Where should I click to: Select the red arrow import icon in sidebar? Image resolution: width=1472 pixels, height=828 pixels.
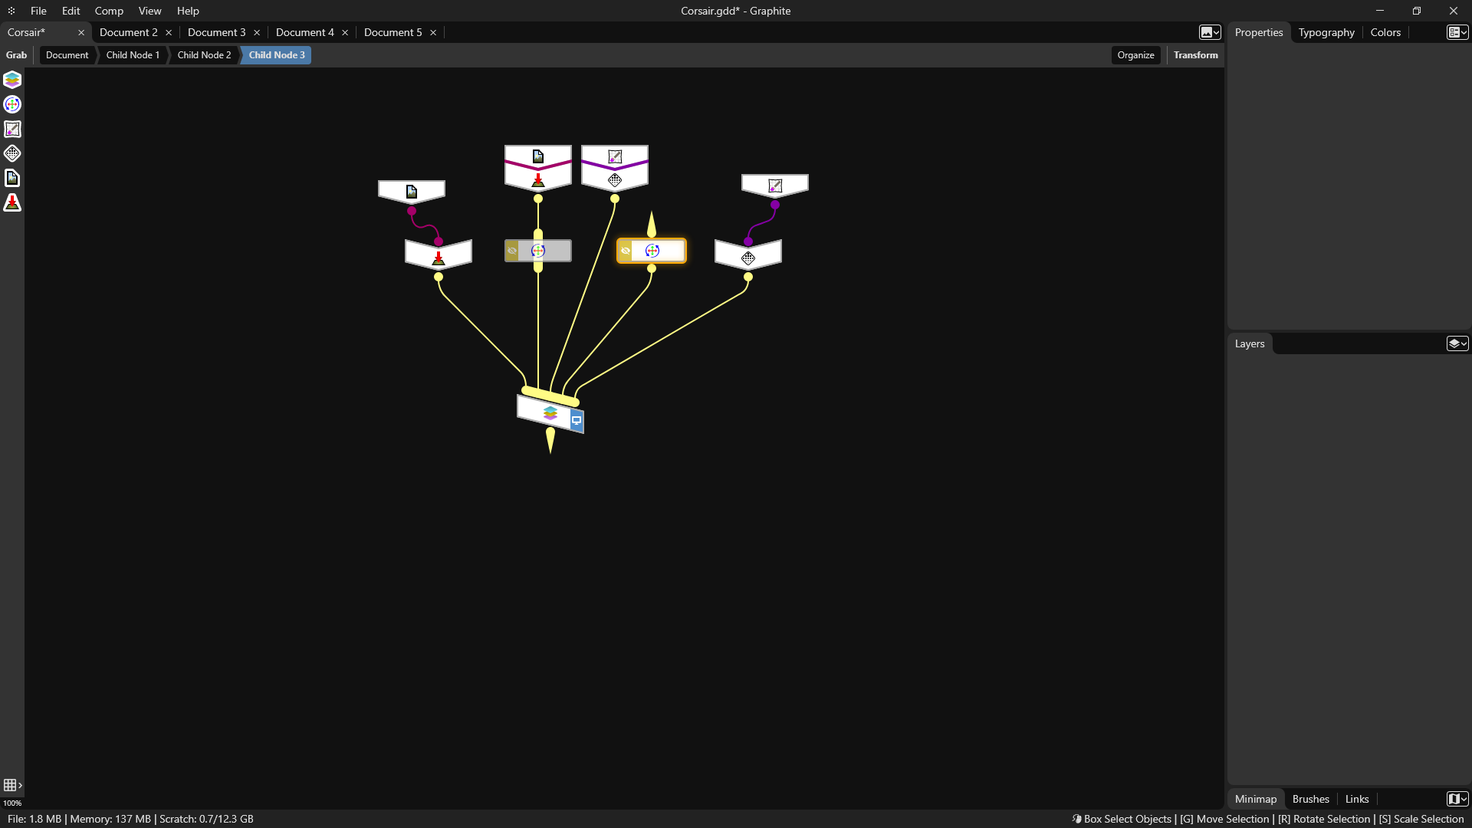[12, 202]
